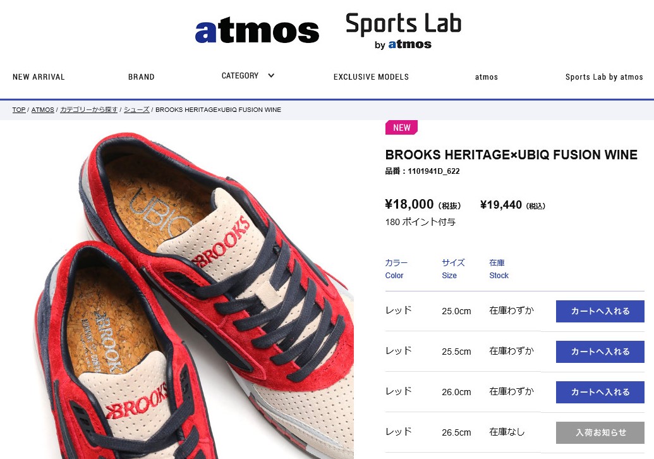Click the CATEGORY menu label
The width and height of the screenshot is (654, 459).
coord(240,75)
